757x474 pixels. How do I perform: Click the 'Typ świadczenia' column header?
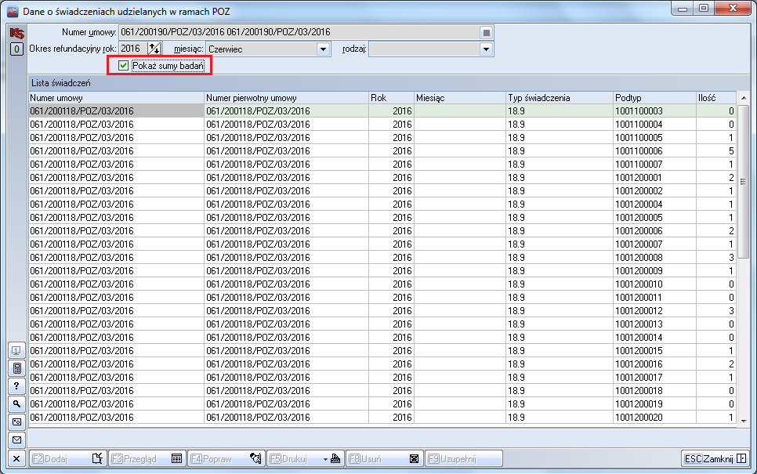tap(559, 98)
